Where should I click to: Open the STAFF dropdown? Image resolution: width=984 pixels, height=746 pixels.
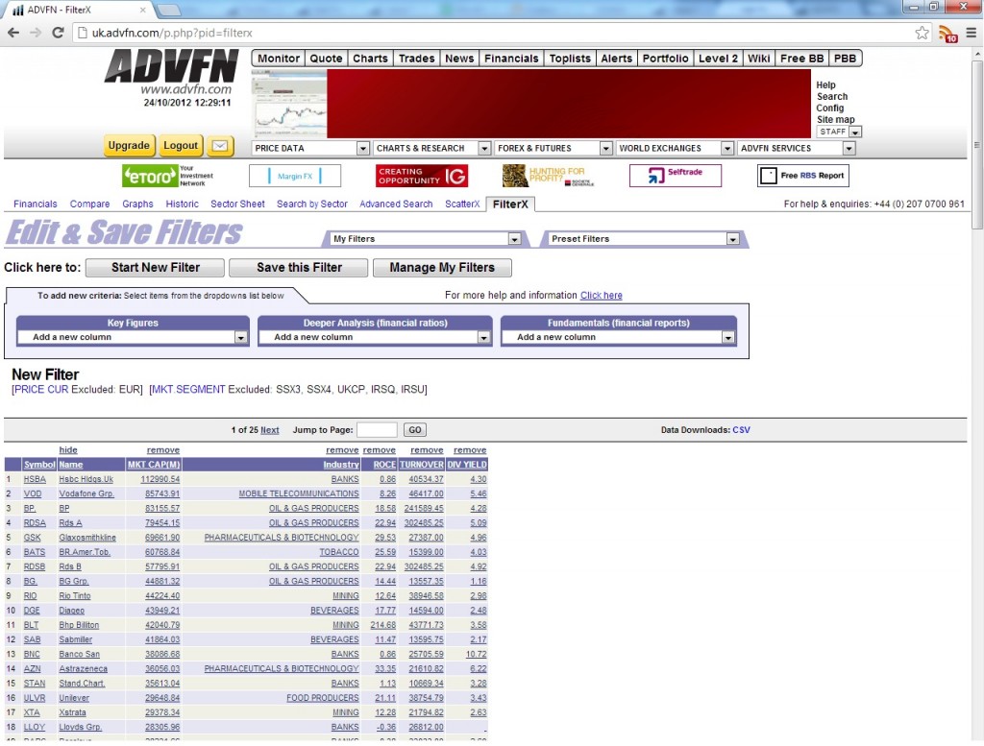coord(838,132)
